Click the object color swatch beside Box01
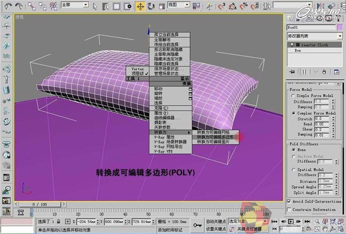 pos(340,27)
